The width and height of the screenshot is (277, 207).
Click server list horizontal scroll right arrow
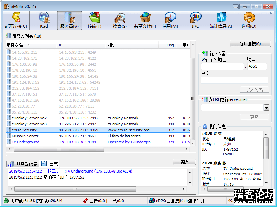pyautogui.click(x=187, y=149)
